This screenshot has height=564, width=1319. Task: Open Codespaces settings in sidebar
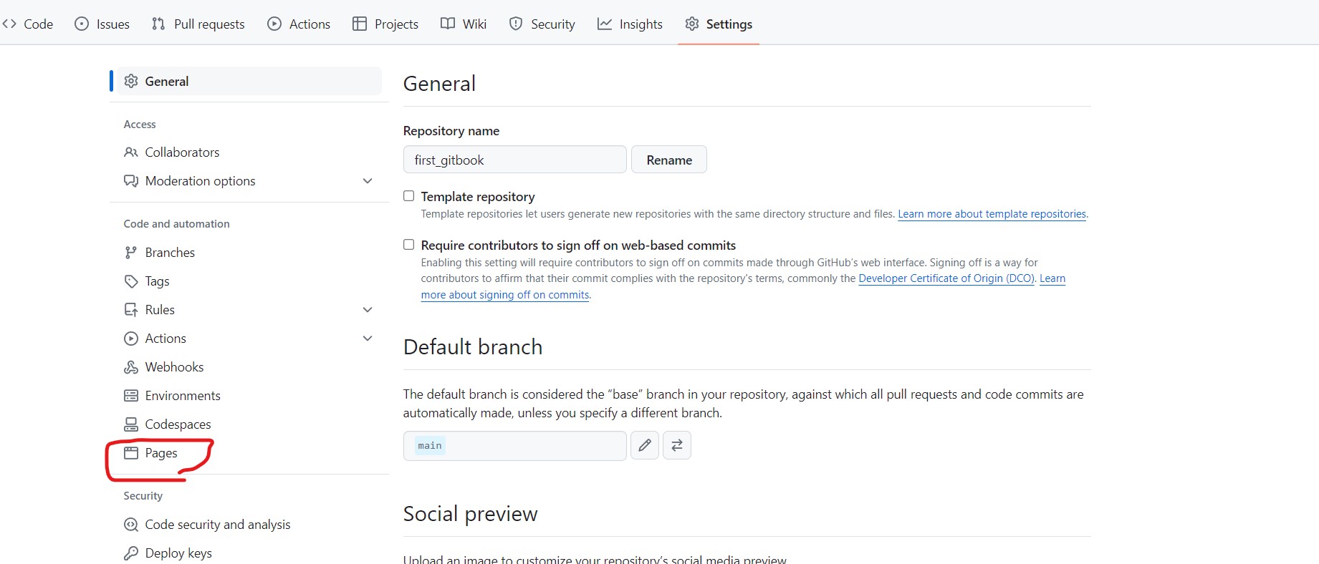pyautogui.click(x=178, y=424)
